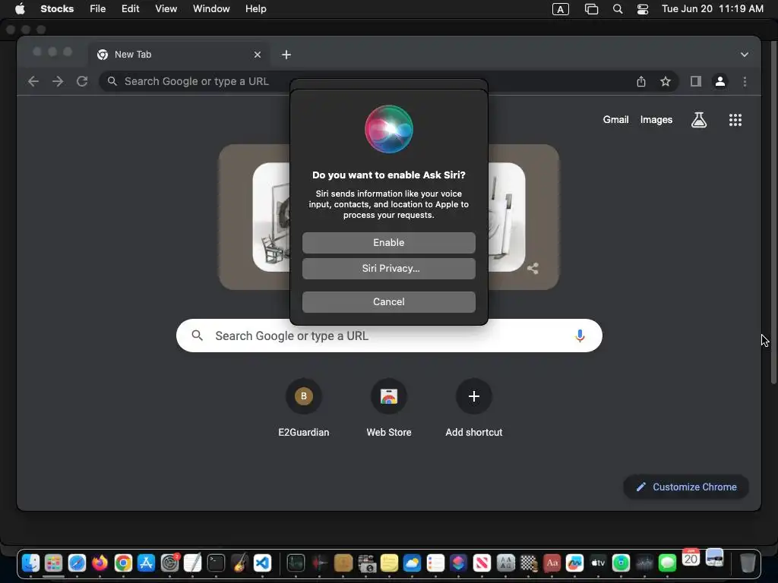Go forward in Chrome
Screen dimensions: 778x583
58,81
